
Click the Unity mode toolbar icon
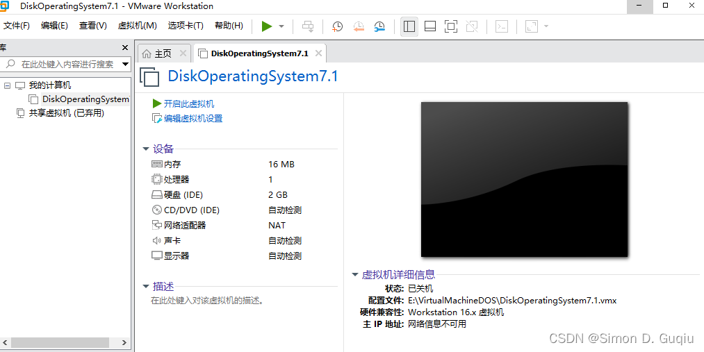472,26
